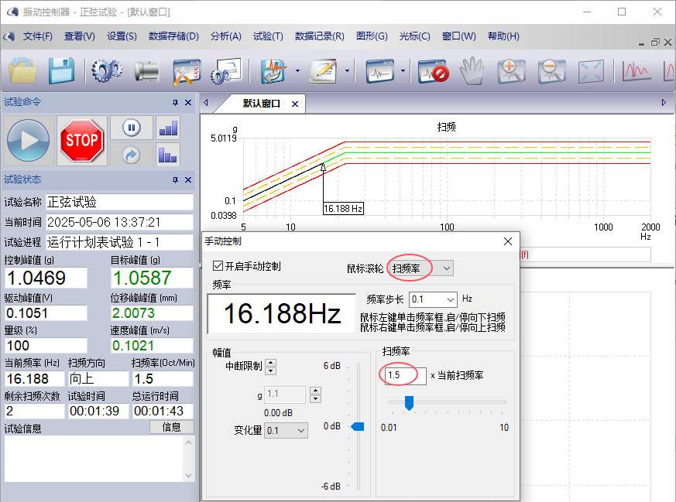Click the fit-to-window arrows icon
The height and width of the screenshot is (502, 676).
pos(591,71)
